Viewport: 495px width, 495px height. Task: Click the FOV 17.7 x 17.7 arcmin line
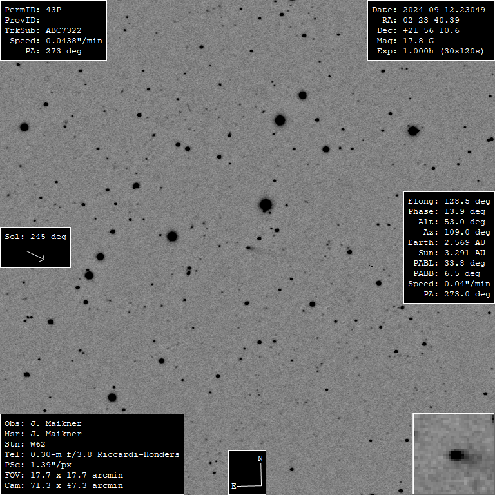[64, 475]
